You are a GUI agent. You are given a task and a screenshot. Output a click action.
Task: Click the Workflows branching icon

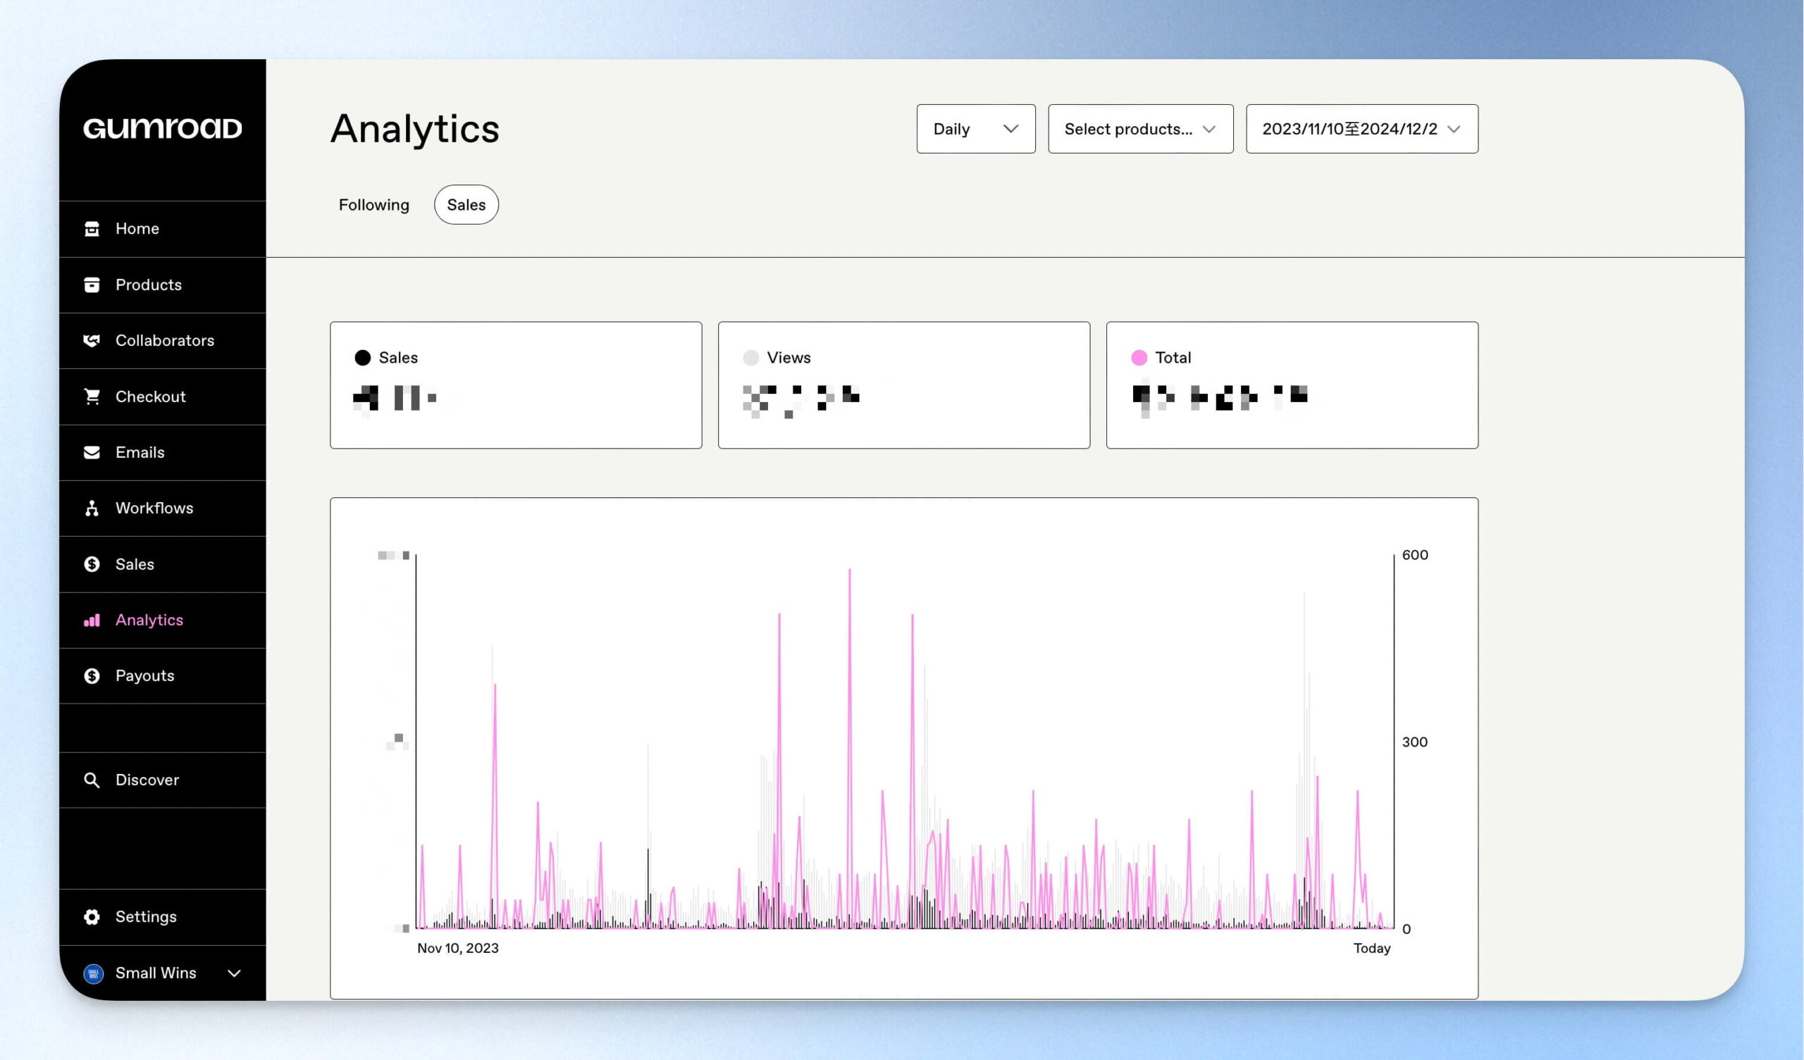(92, 509)
